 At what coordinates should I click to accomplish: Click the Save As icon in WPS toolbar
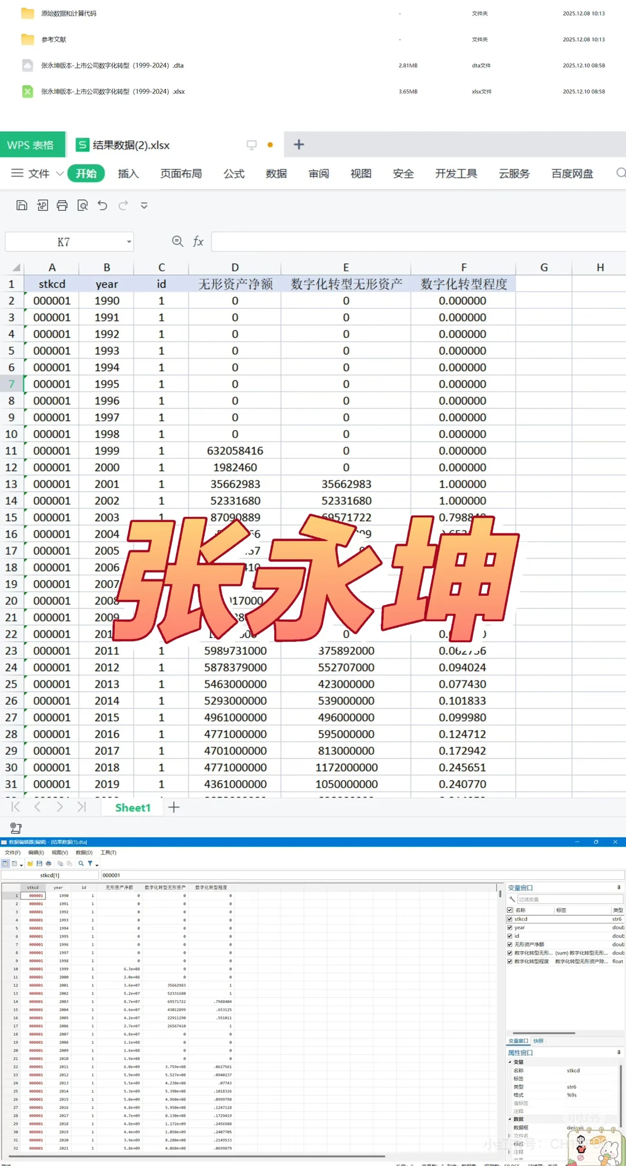pos(42,205)
